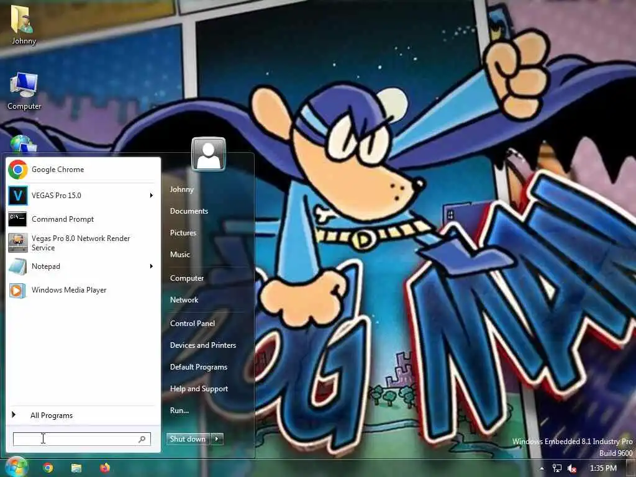
Task: Click the Start orb button
Action: click(16, 467)
